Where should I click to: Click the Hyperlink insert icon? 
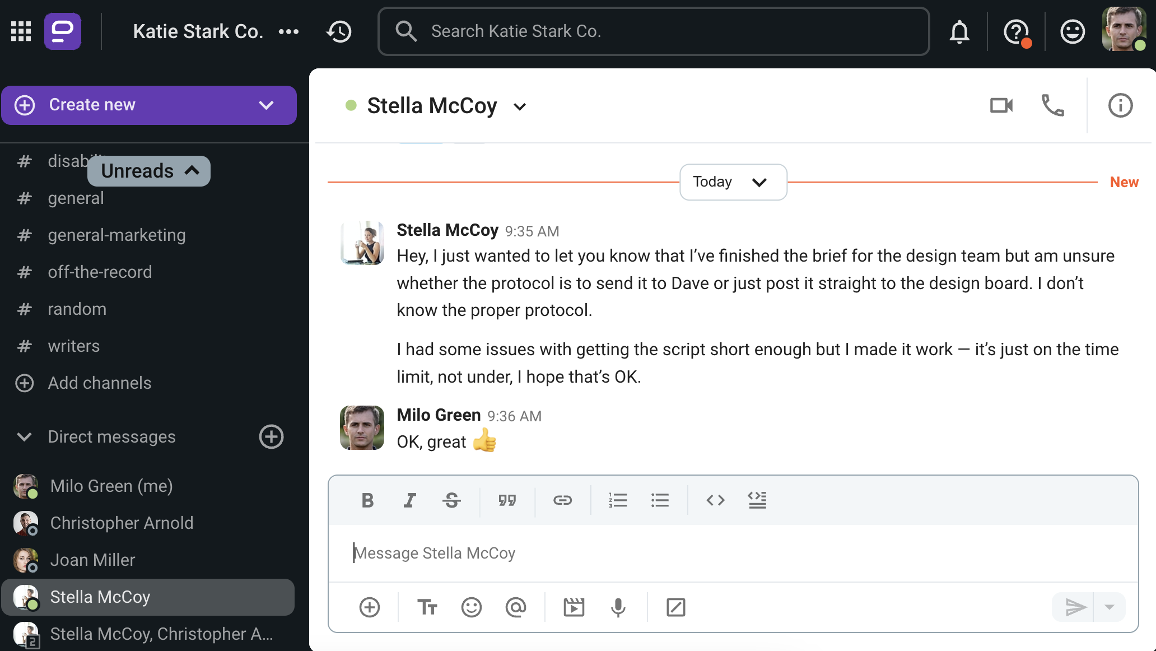coord(563,499)
